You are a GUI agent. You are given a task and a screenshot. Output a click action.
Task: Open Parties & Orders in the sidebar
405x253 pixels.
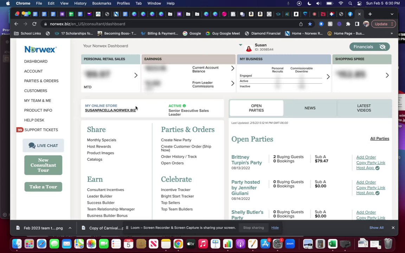click(x=41, y=81)
